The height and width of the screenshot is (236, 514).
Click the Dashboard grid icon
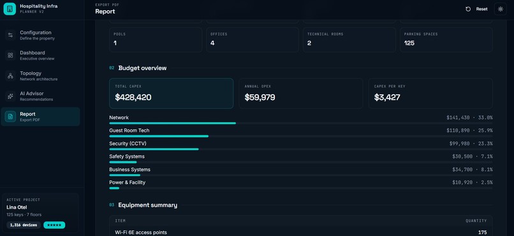pyautogui.click(x=10, y=55)
